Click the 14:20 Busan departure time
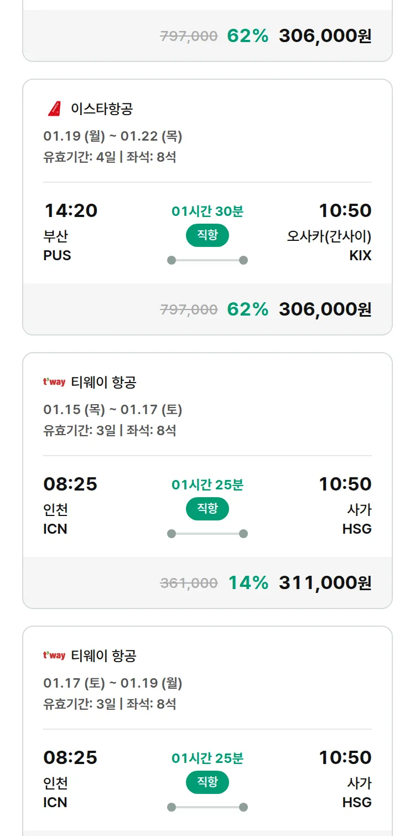The width and height of the screenshot is (415, 836). [71, 210]
